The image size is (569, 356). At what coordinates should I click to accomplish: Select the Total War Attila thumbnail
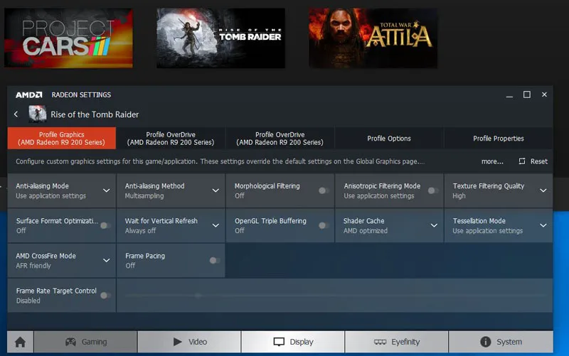(x=373, y=38)
